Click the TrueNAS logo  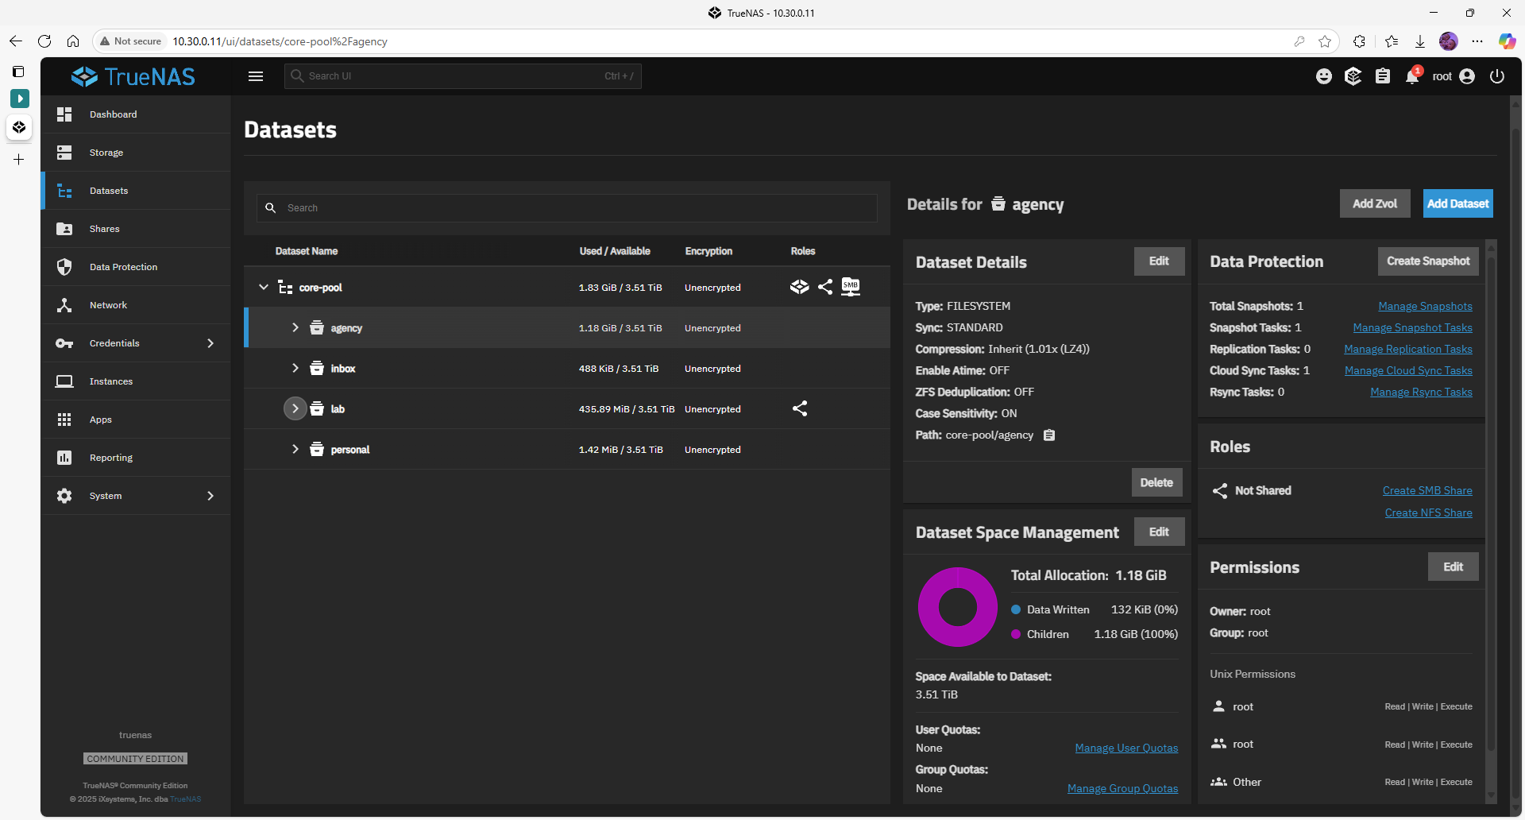pyautogui.click(x=133, y=76)
